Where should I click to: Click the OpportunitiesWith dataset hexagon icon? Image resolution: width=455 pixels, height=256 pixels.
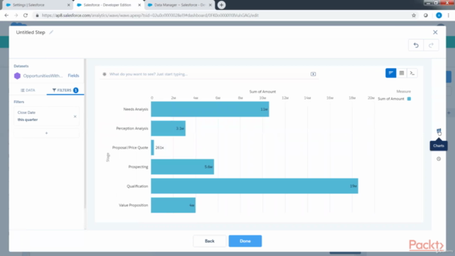[17, 76]
